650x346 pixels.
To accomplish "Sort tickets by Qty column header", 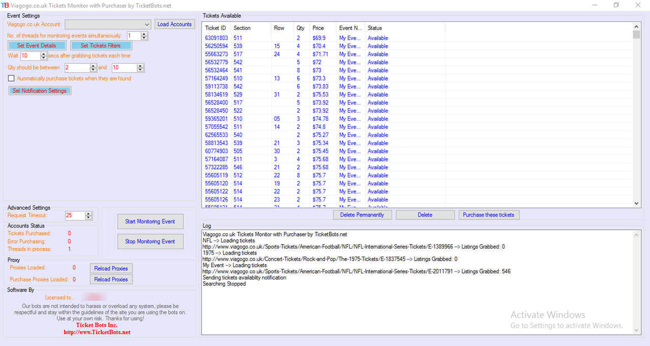I will point(302,28).
